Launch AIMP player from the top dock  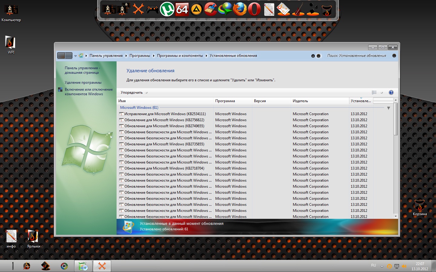(x=196, y=9)
